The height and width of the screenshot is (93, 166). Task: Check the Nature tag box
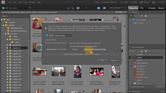[x=132, y=80]
